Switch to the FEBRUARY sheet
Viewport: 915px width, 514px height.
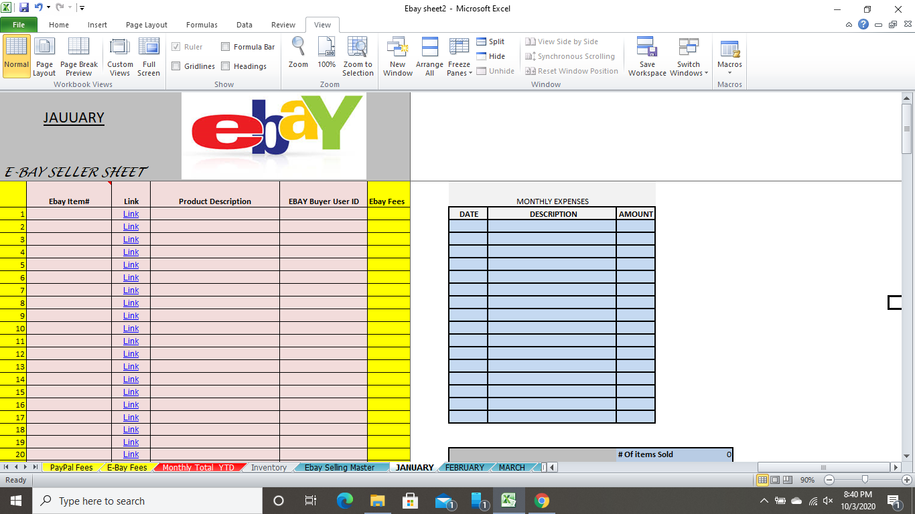[464, 467]
